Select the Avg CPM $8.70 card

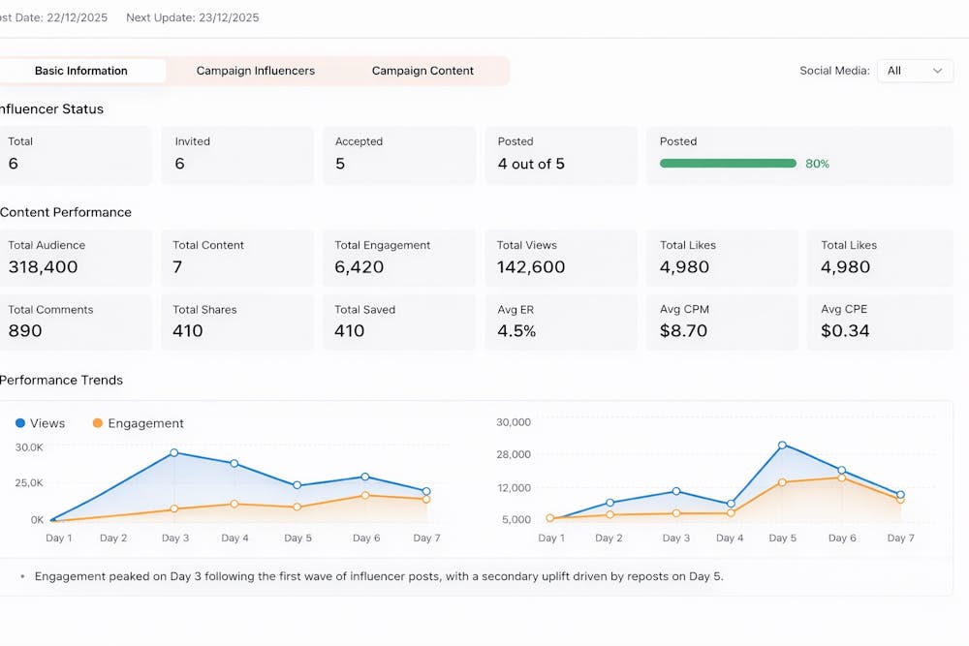click(721, 322)
